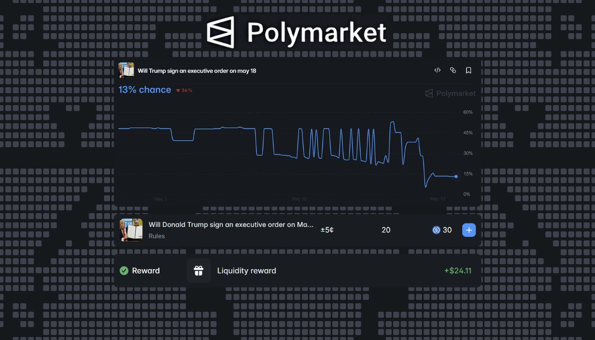
Task: Click the '+$24.11' reward amount
Action: click(x=458, y=271)
